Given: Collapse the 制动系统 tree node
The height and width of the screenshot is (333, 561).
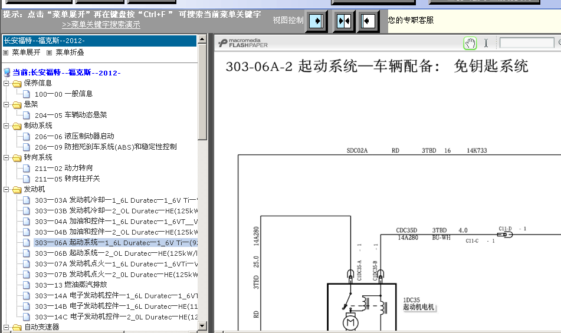Looking at the screenshot, I should (x=6, y=126).
